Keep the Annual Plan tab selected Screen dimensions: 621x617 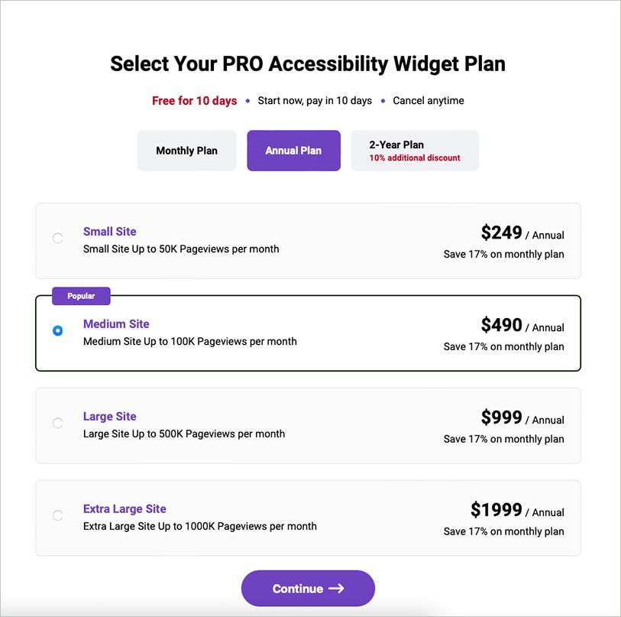[x=293, y=151]
